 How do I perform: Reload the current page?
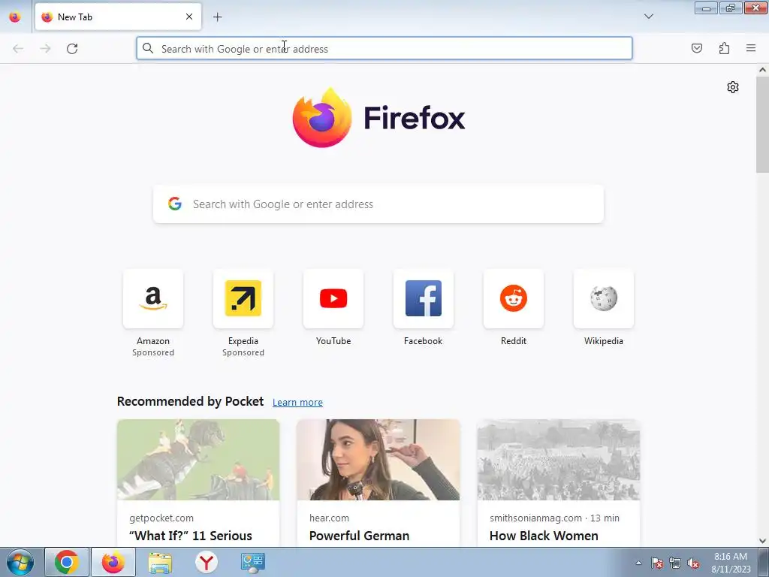click(72, 49)
